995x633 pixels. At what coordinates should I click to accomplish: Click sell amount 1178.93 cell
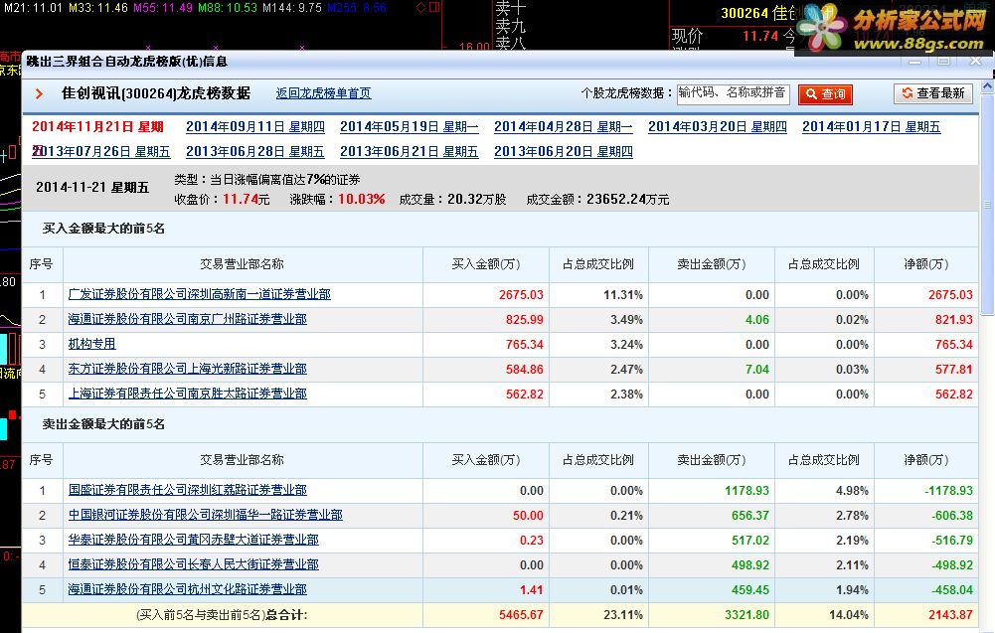coord(746,490)
